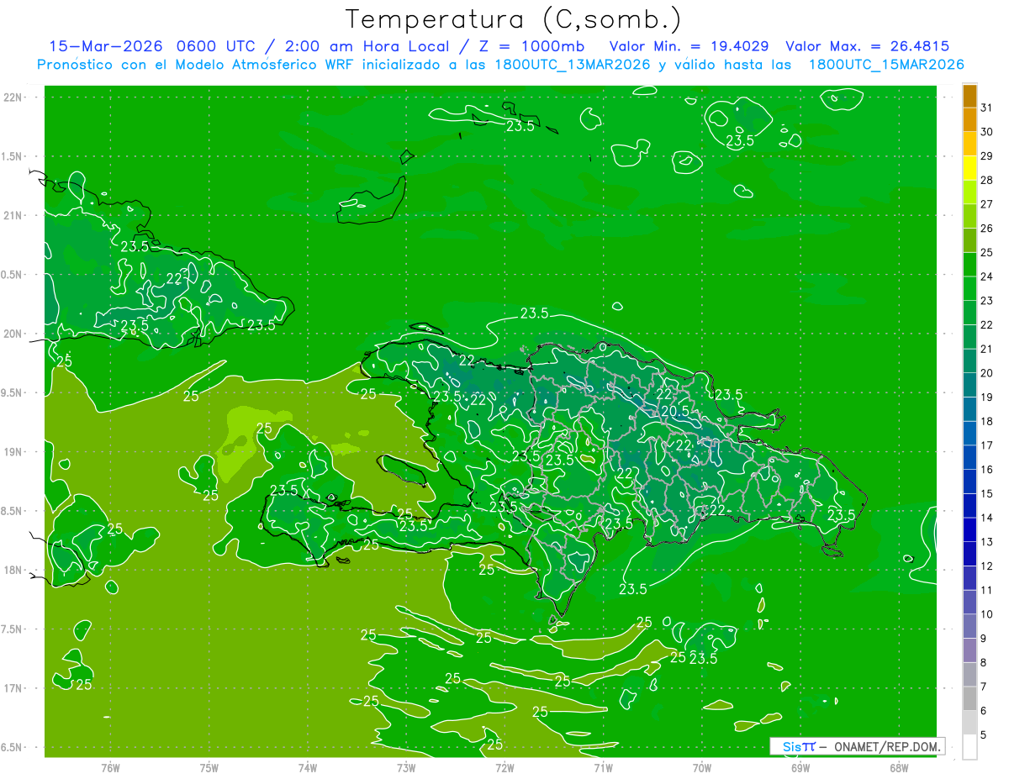Click the '1800UTC_15MAR2026' valid-until timestamp
The image size is (1009, 779).
tap(885, 65)
